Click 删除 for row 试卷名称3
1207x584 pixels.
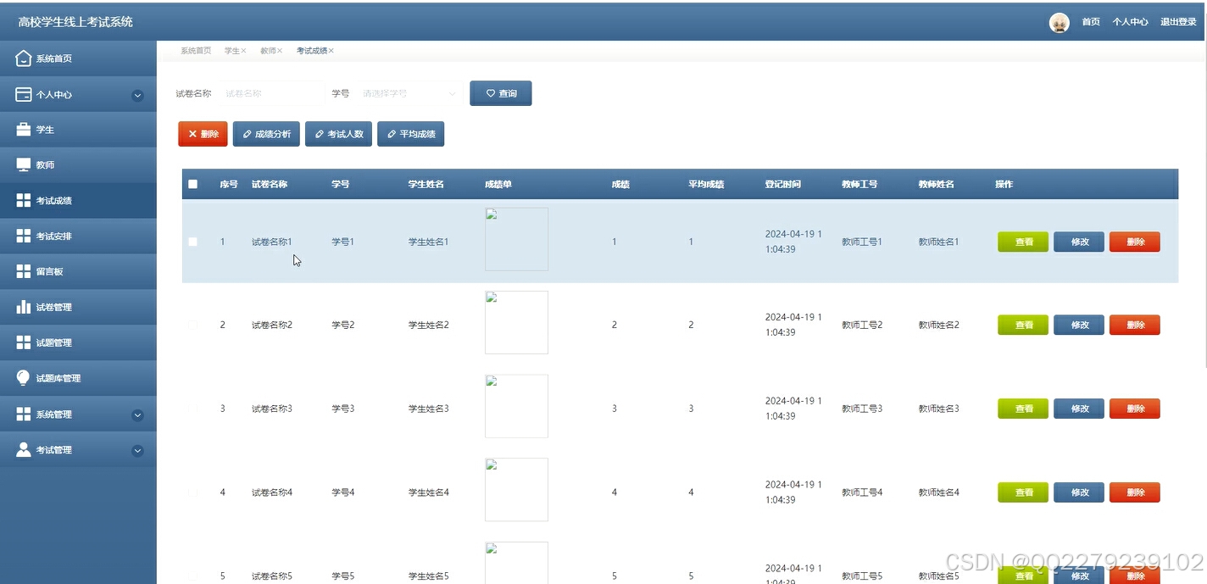click(1135, 409)
